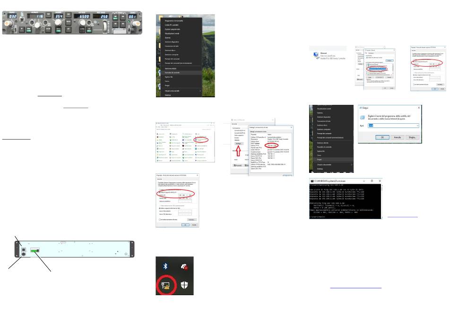Screen dimensions: 449x315
Task: Select the circled 'use following IP address' radio in the large IPv4 dialog
Action: pyautogui.click(x=160, y=193)
